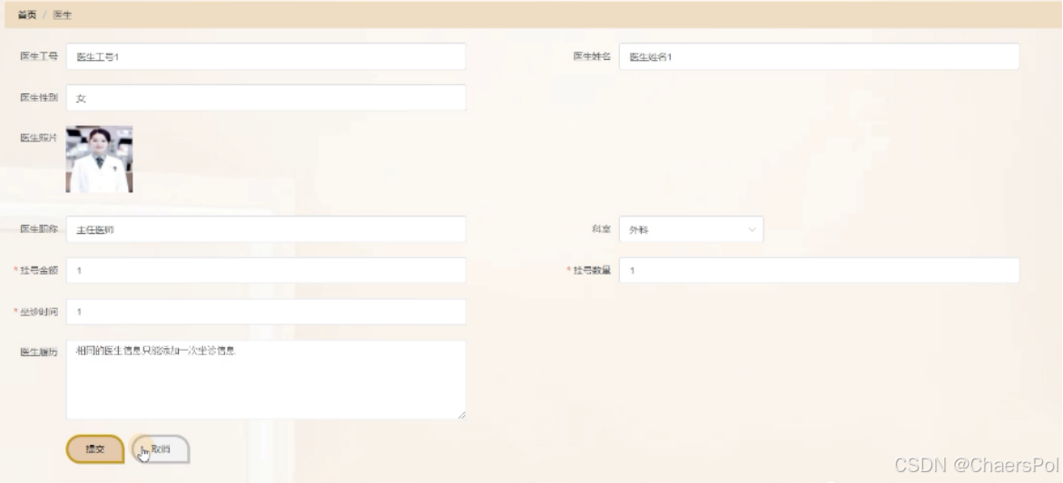Edit the 医生职称 field
Image resolution: width=1063 pixels, height=483 pixels.
tap(266, 229)
